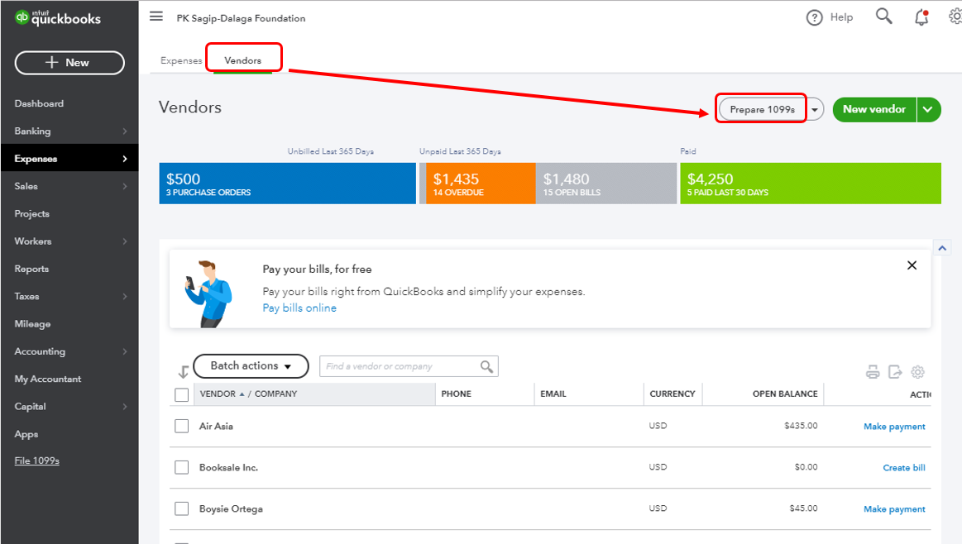Open the Help question mark icon
The image size is (962, 544).
click(x=814, y=18)
